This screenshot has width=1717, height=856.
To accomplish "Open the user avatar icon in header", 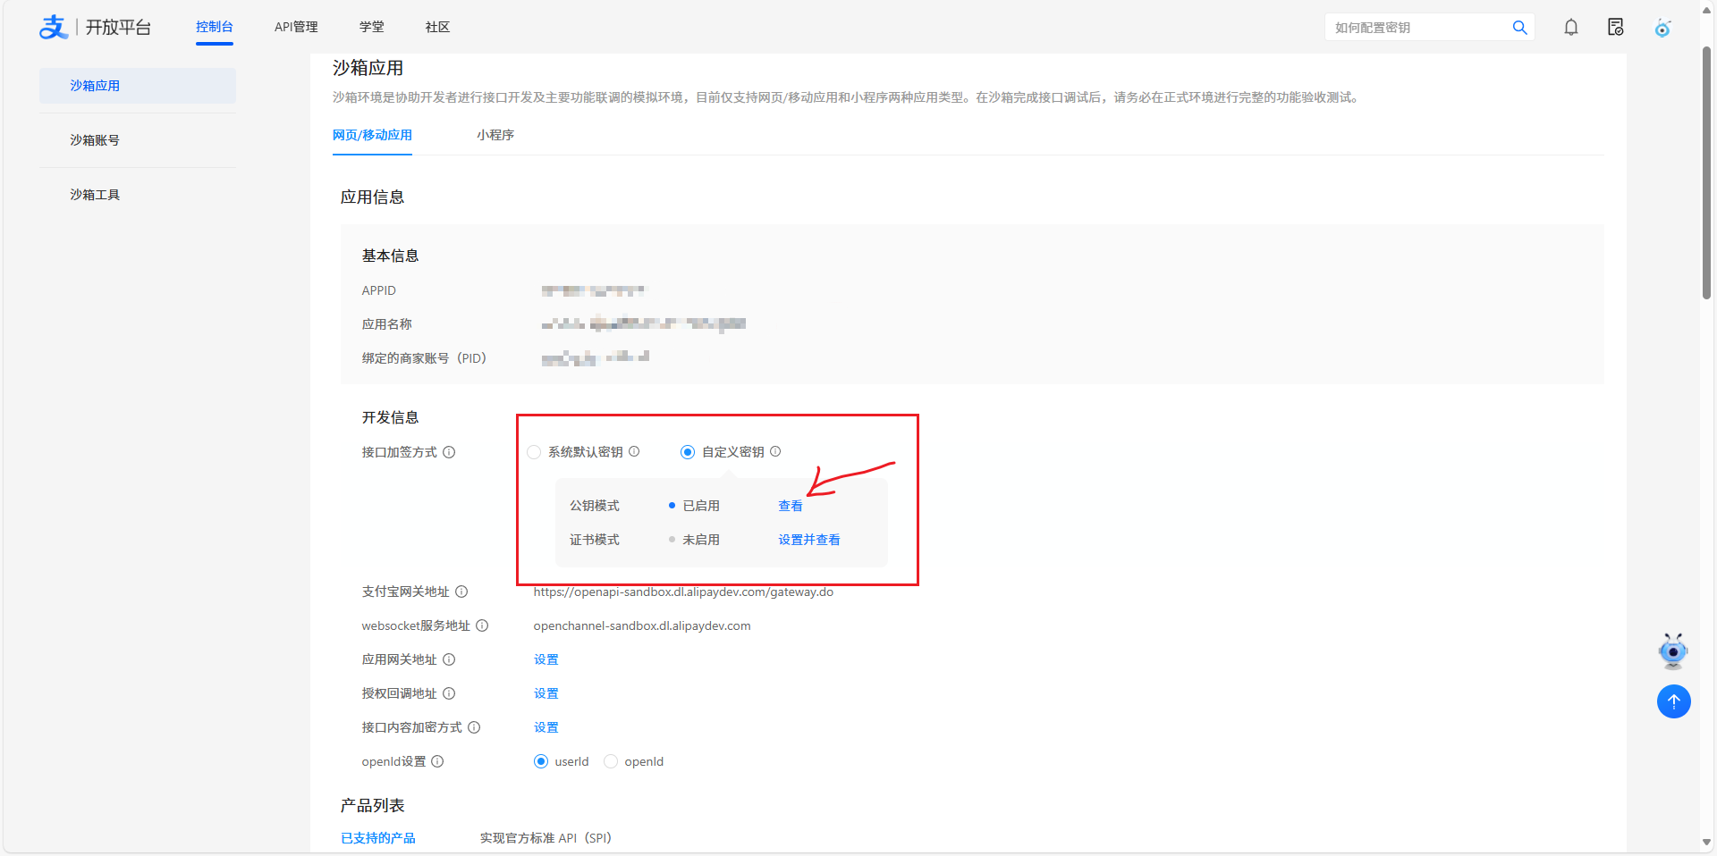I will pos(1662,28).
